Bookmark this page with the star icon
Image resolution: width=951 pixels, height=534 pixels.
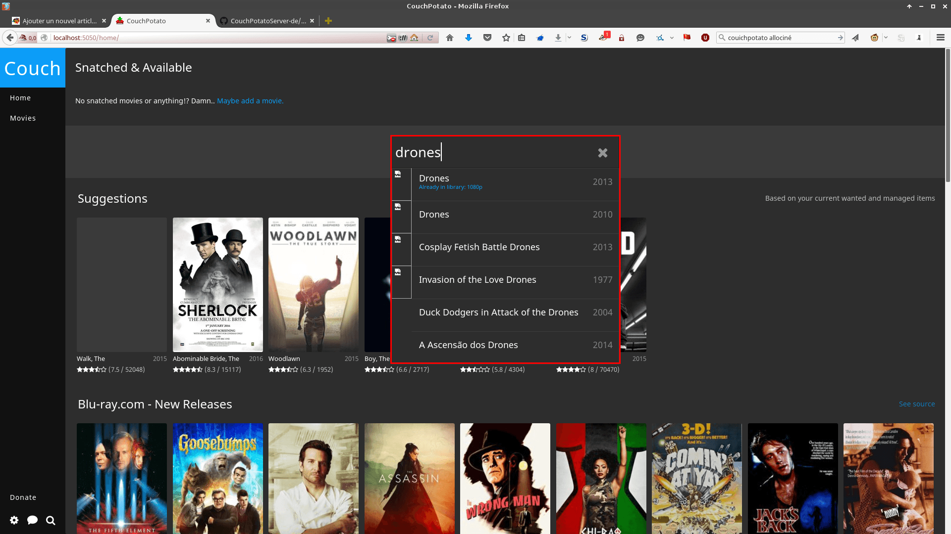(506, 38)
